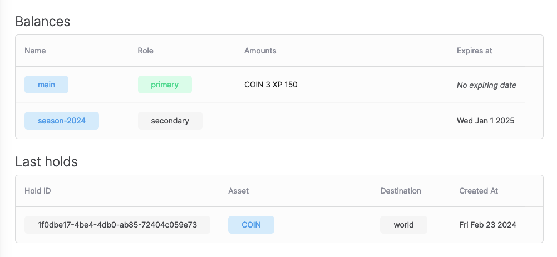
Task: Click the Role column header
Action: click(x=145, y=51)
